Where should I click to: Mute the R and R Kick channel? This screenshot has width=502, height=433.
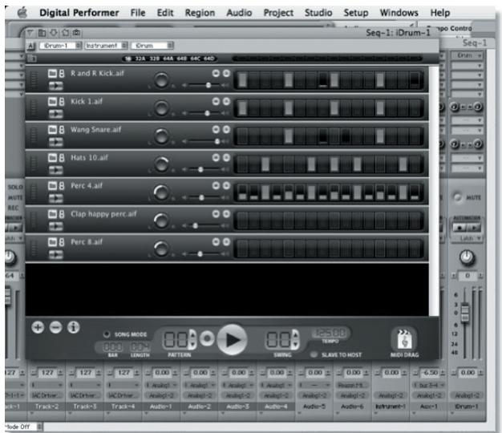pos(216,73)
